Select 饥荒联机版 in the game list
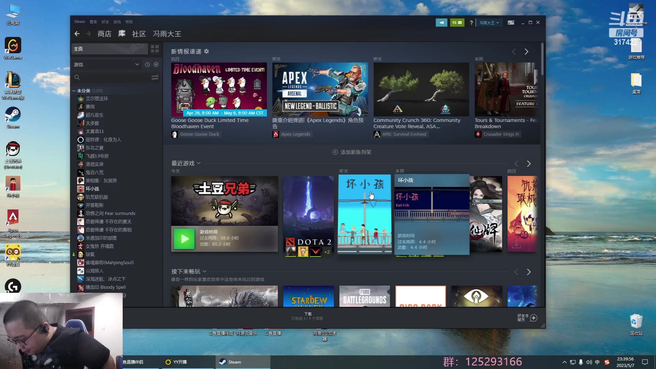The image size is (656, 369). tap(96, 197)
